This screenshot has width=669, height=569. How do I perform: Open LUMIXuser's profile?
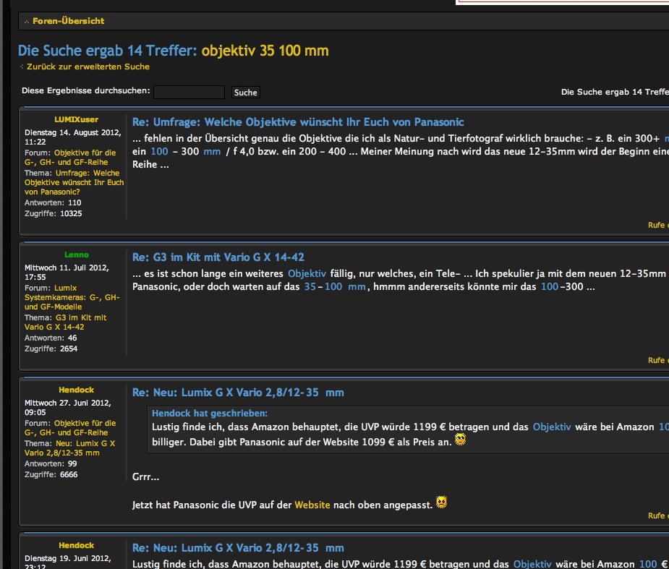(76, 119)
